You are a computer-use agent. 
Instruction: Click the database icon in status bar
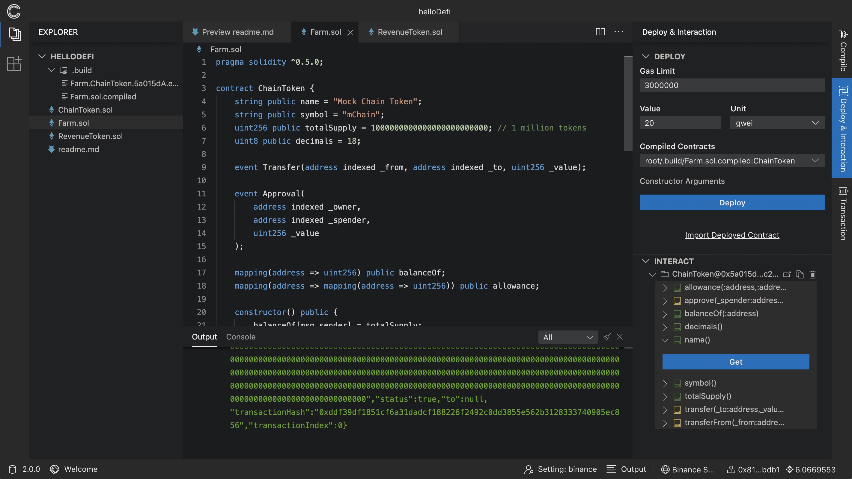(12, 469)
